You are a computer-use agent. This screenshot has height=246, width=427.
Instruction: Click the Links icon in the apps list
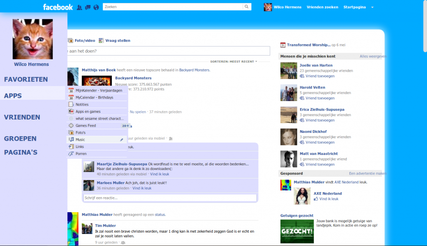point(71,147)
